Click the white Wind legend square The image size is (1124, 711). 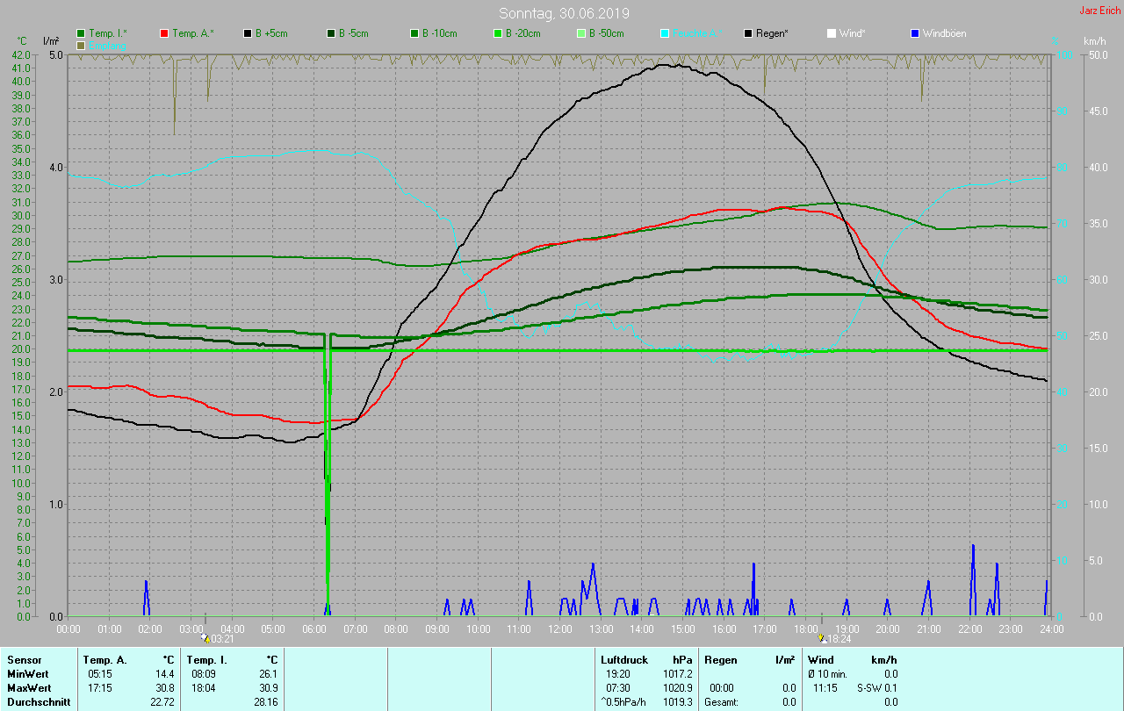pyautogui.click(x=831, y=33)
